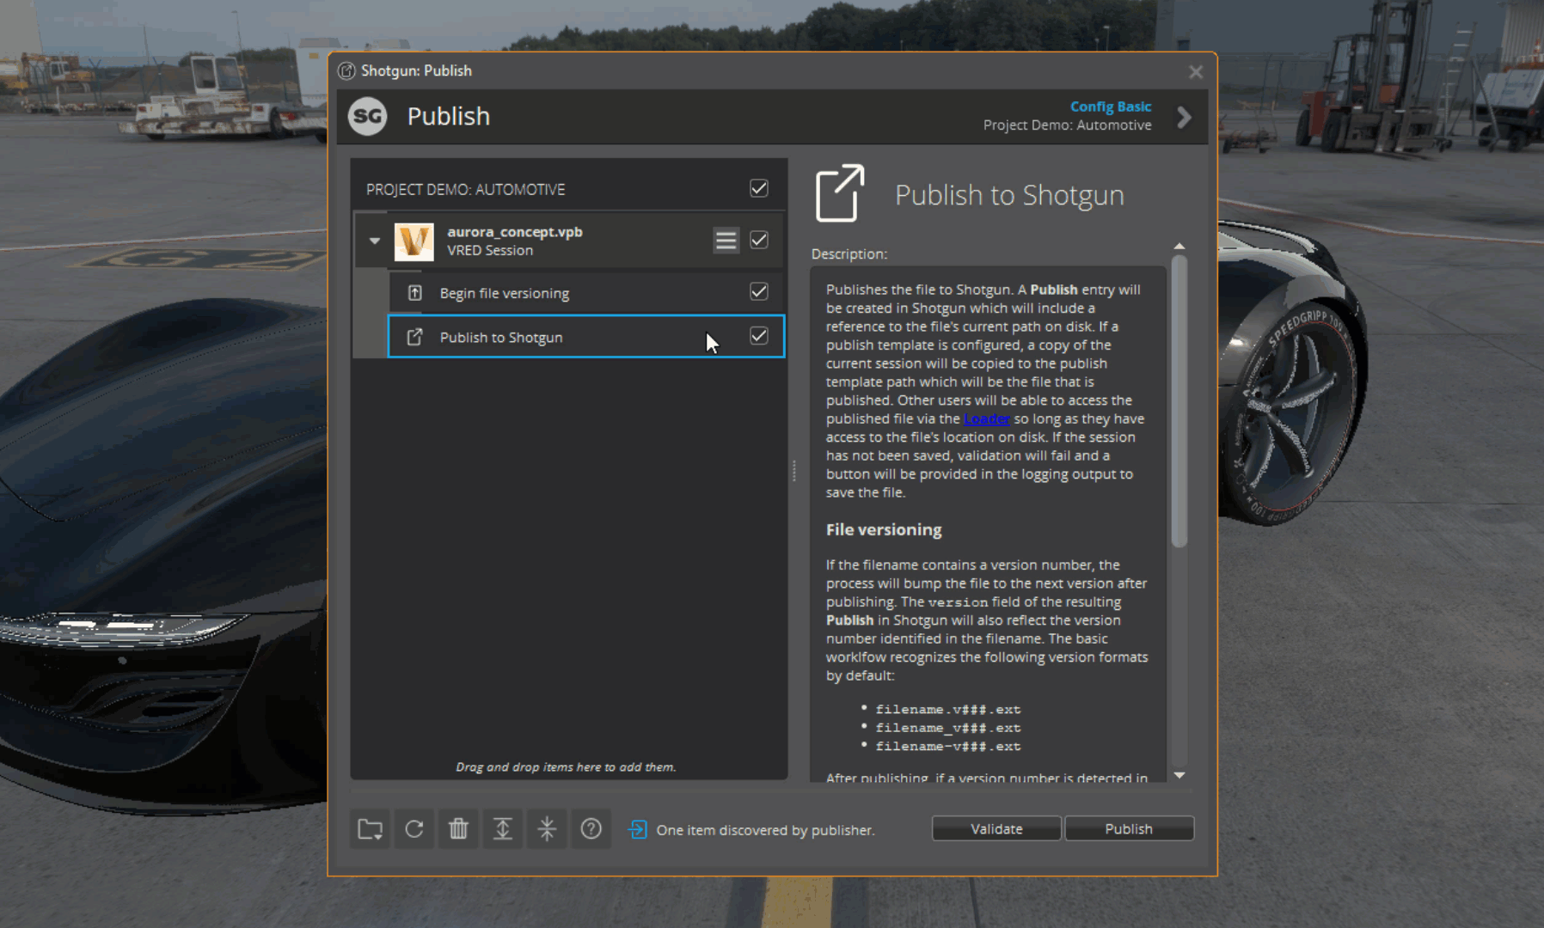The image size is (1544, 928).
Task: Click the SG Shotgun logo icon
Action: 366,116
